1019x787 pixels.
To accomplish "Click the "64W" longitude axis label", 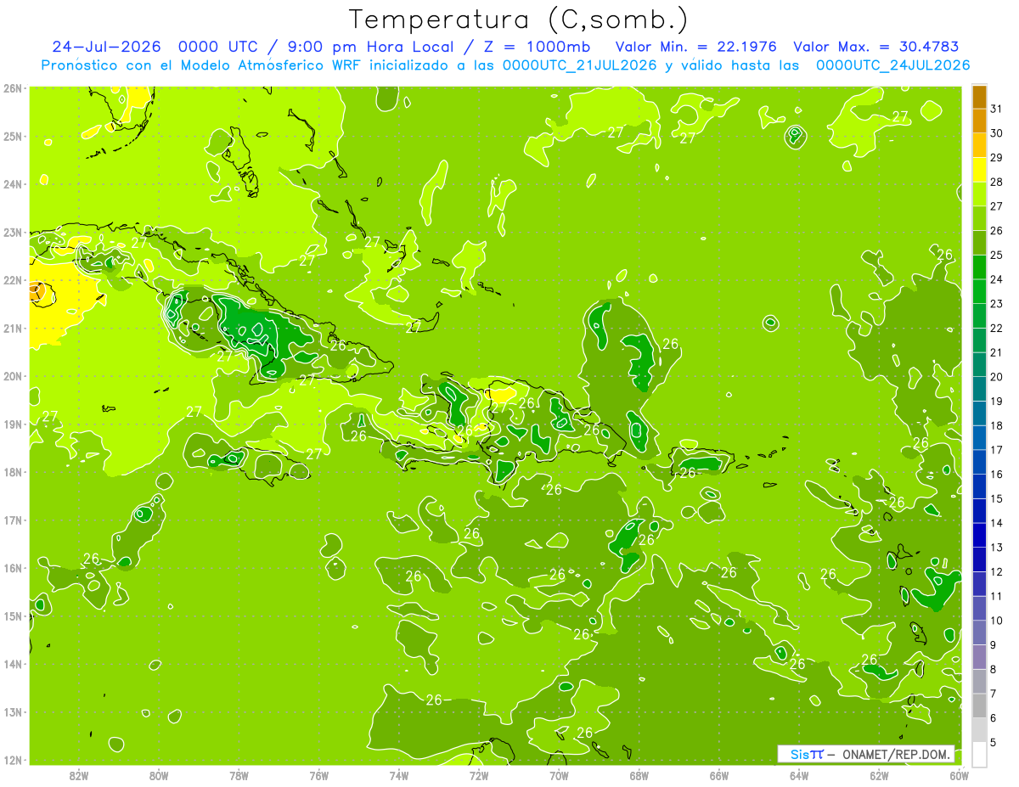I will [x=799, y=775].
